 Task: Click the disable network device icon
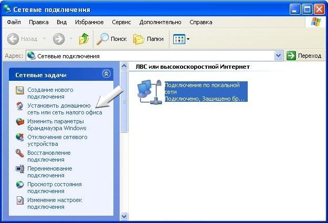coord(20,137)
